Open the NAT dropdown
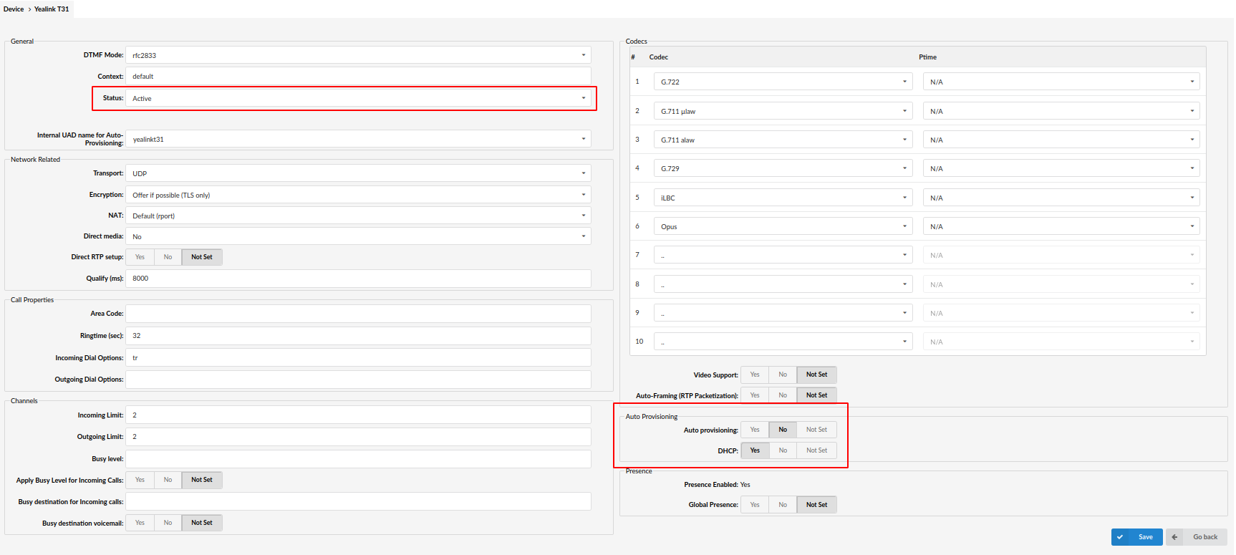The image size is (1236, 555). tap(358, 216)
